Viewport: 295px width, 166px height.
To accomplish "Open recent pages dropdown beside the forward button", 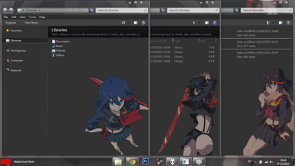I will pos(15,10).
